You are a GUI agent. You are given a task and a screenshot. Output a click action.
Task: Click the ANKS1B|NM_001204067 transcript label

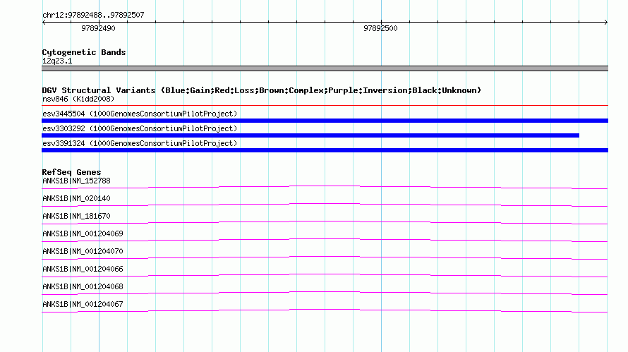tap(83, 304)
